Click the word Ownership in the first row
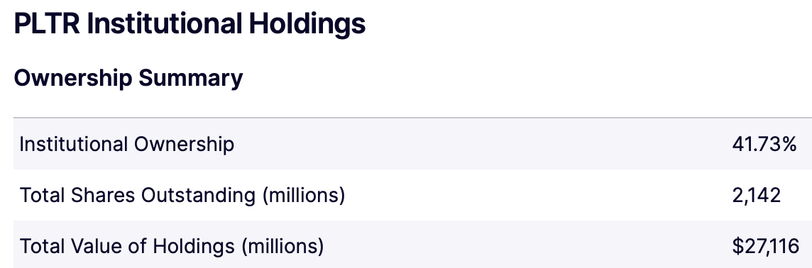The width and height of the screenshot is (812, 268). coord(185,145)
